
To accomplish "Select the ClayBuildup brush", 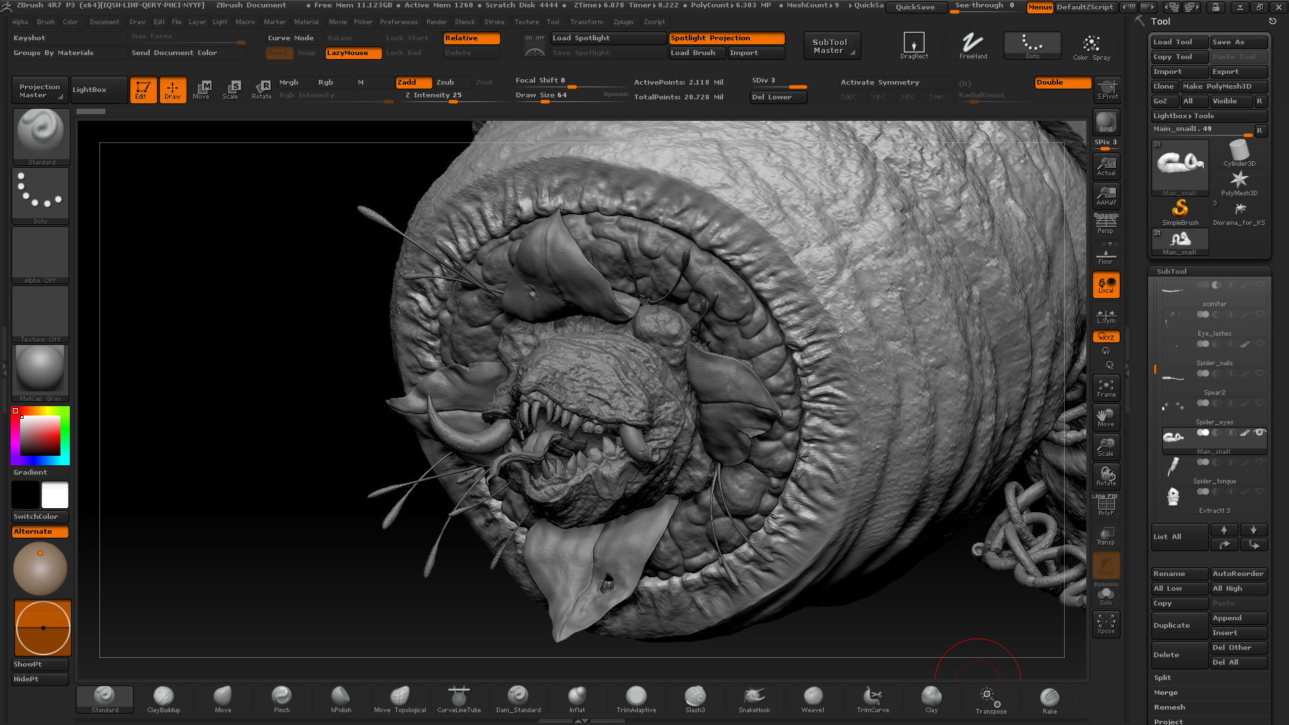I will tap(163, 699).
